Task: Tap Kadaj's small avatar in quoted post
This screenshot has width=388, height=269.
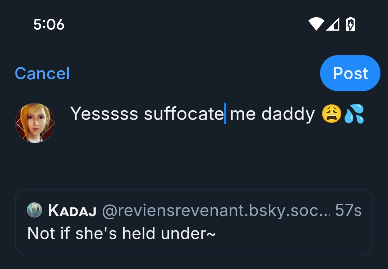Action: 34,210
